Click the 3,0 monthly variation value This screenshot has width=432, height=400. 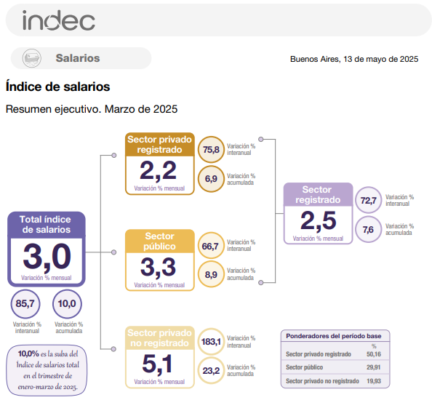pyautogui.click(x=47, y=257)
